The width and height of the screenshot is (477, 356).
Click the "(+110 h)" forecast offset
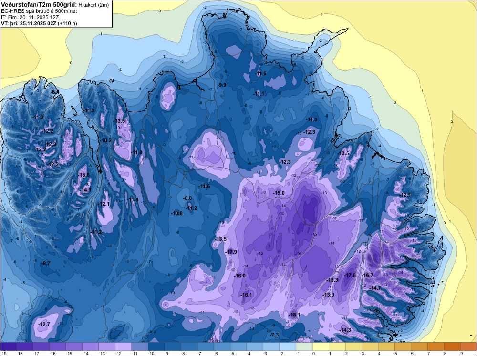(67, 23)
